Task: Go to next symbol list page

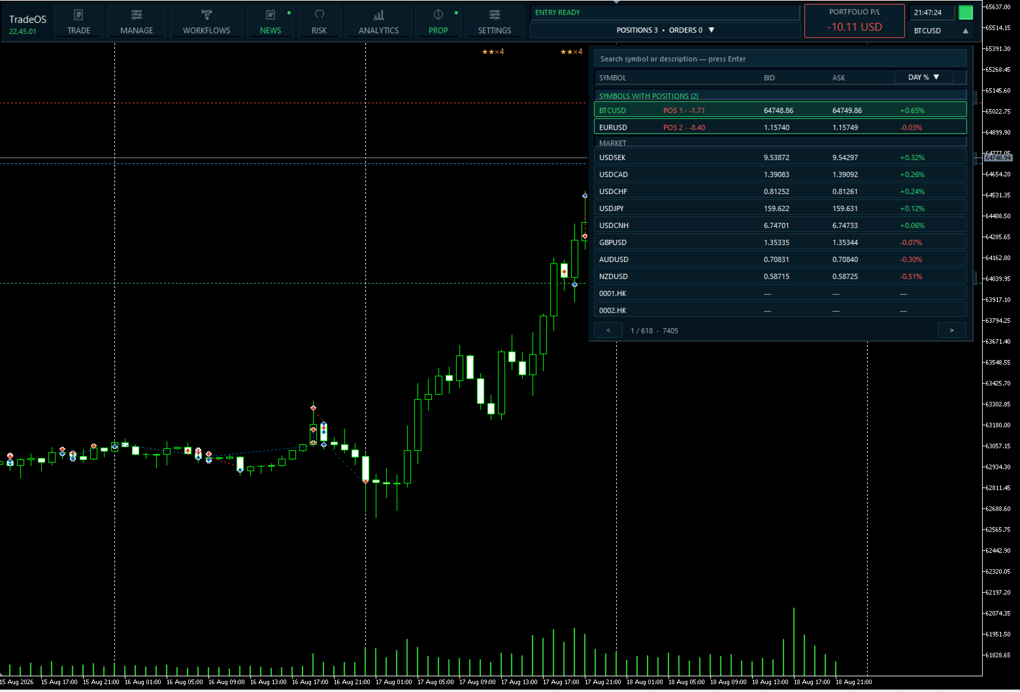Action: 951,331
